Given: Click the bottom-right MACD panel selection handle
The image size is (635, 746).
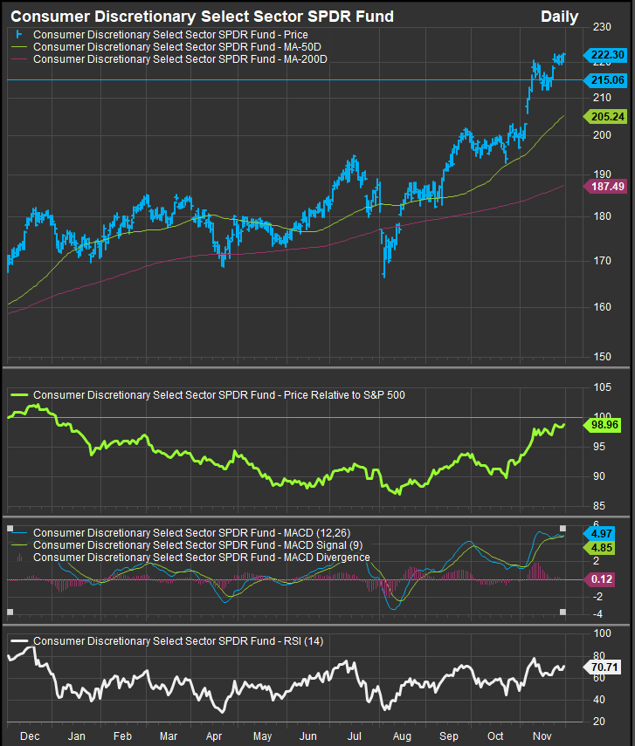Looking at the screenshot, I should point(563,612).
